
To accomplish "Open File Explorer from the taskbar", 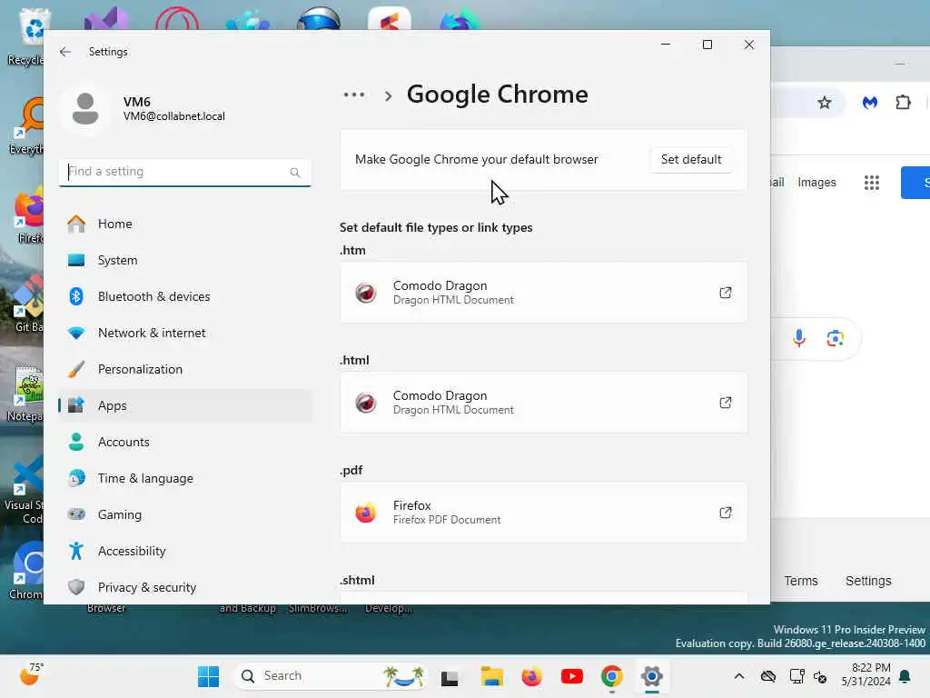I will (491, 676).
